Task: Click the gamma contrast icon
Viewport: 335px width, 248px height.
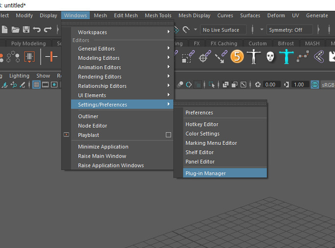Action: point(286,85)
